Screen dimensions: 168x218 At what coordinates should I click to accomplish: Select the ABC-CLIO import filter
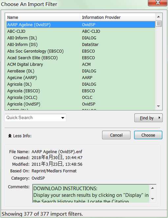tap(81, 31)
